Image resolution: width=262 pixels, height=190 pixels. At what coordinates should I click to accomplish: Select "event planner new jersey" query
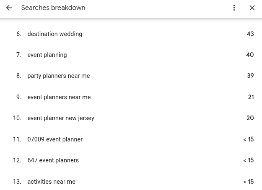point(61,118)
